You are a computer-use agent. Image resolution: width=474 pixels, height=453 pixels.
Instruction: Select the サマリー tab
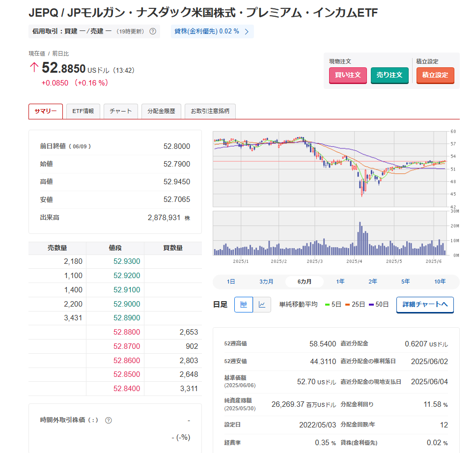pyautogui.click(x=46, y=111)
